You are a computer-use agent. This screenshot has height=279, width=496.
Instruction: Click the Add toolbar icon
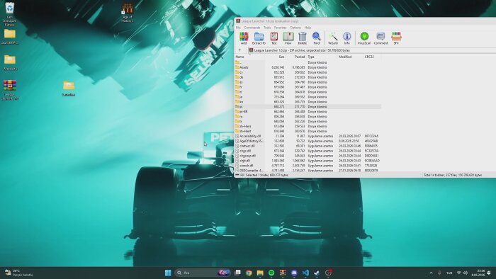(x=244, y=38)
